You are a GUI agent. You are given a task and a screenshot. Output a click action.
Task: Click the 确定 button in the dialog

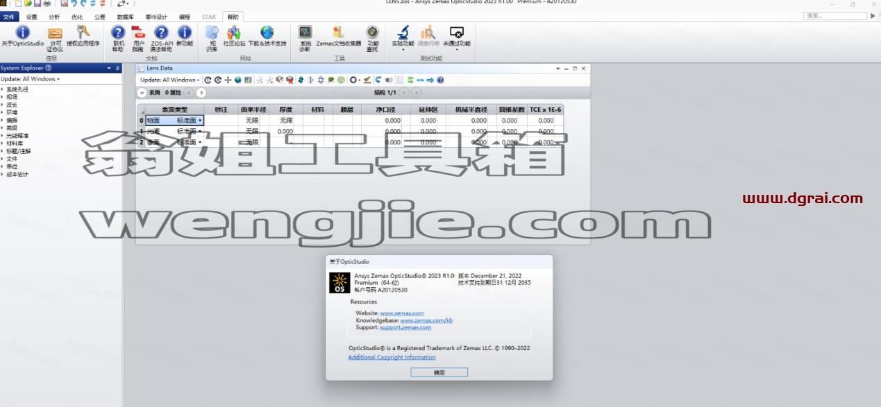(x=439, y=372)
